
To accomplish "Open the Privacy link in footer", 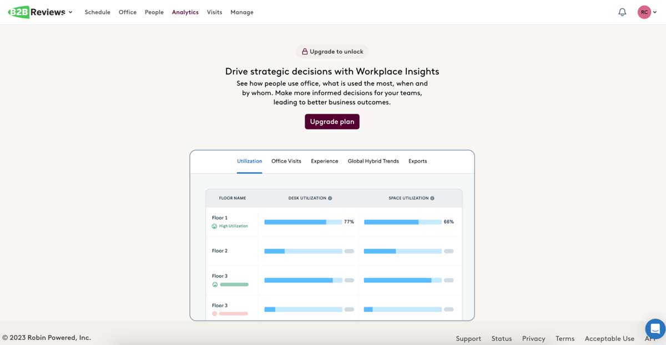I will pos(533,338).
